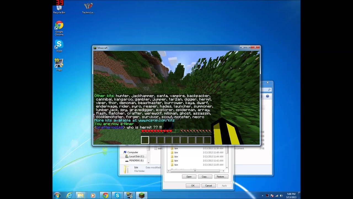Click the Minecraft window title bar icon
The height and width of the screenshot is (199, 353).
[95, 48]
